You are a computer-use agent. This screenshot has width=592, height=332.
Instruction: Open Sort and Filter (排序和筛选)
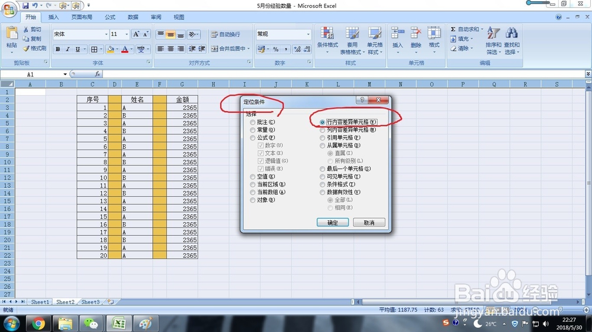tap(494, 41)
